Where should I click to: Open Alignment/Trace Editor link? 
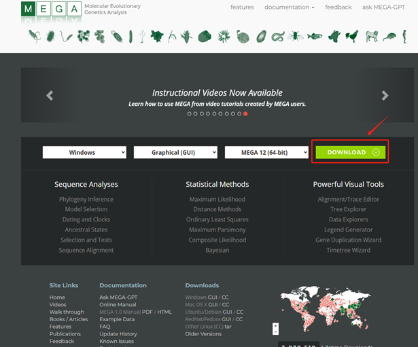348,199
